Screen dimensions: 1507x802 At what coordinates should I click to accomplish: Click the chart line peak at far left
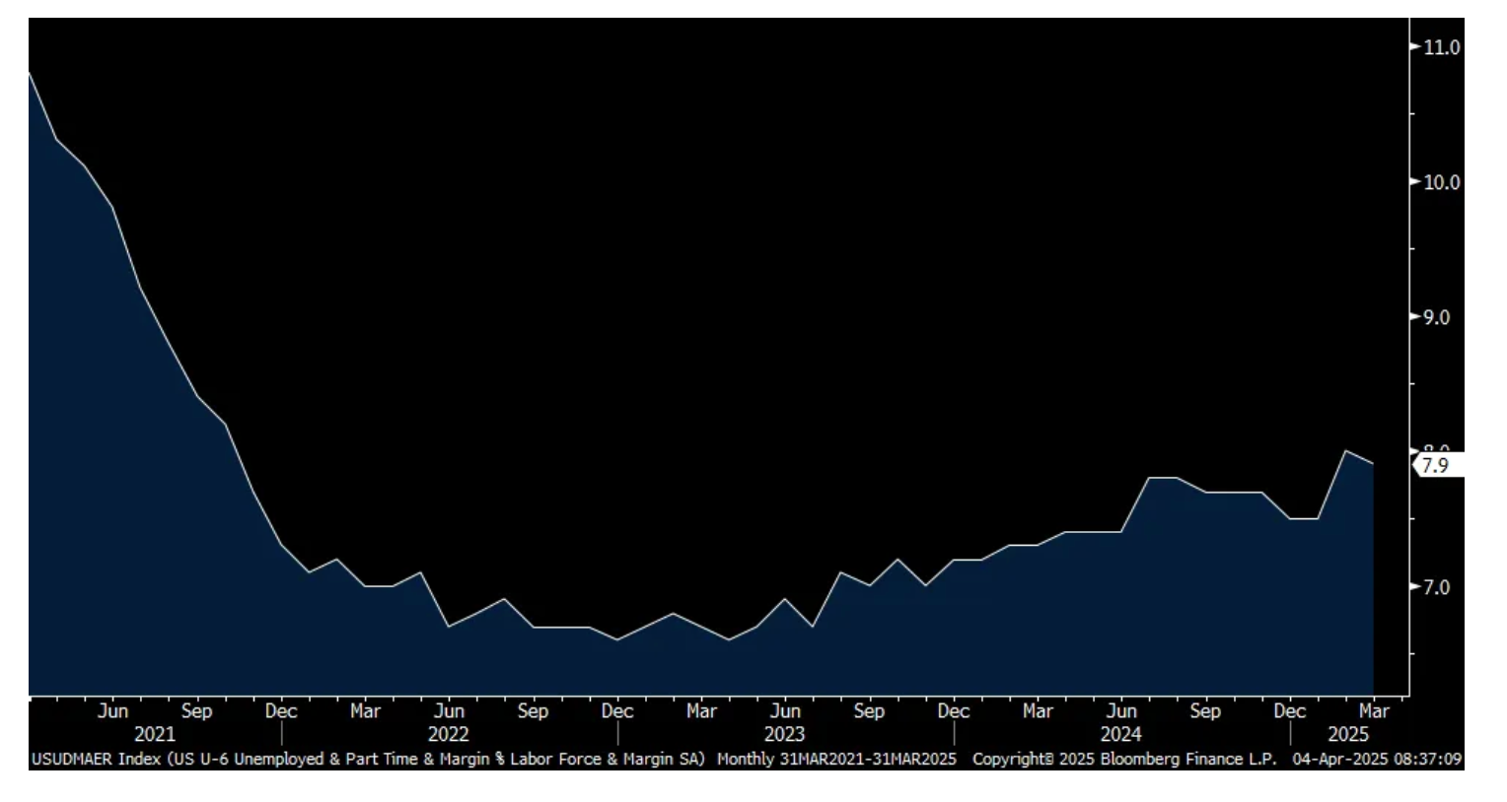click(30, 74)
